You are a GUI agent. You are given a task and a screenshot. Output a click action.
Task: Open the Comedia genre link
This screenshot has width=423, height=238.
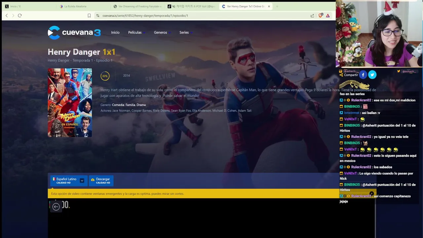[118, 105]
